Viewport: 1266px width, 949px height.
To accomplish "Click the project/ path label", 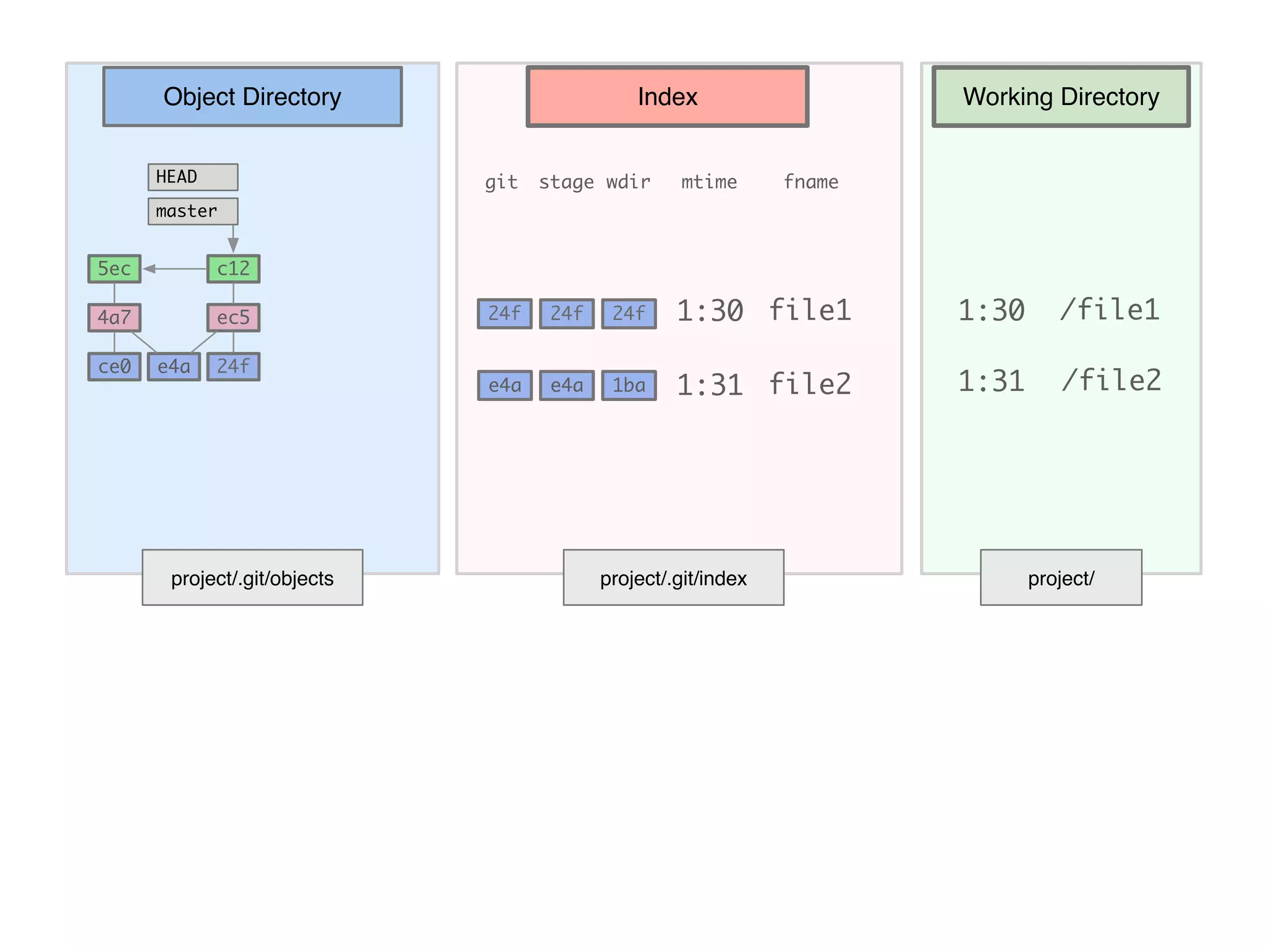I will point(1061,578).
